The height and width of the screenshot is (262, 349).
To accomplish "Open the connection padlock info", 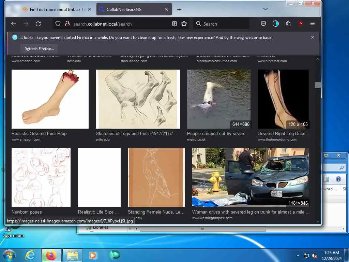I will point(67,24).
